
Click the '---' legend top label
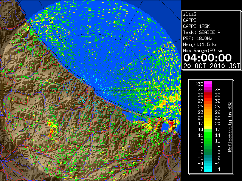click(x=216, y=84)
